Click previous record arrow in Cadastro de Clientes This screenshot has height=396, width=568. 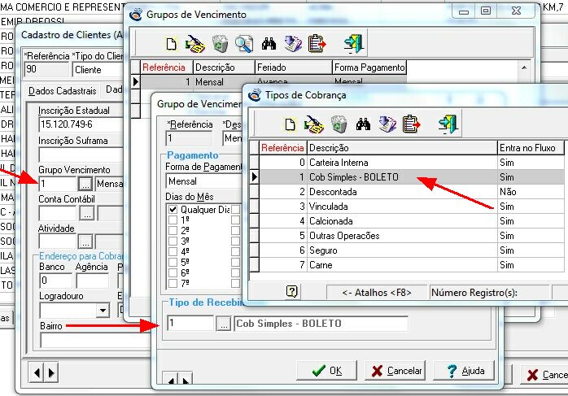[37, 372]
